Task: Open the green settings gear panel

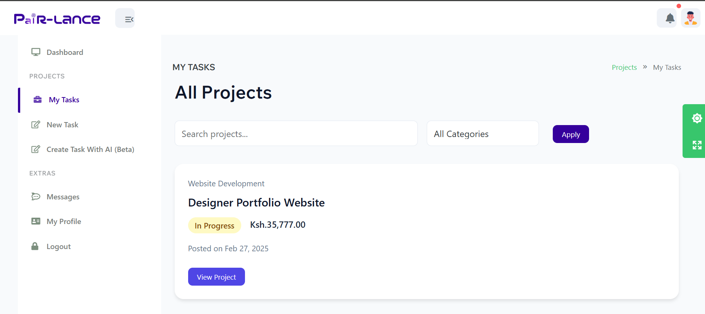Action: click(x=697, y=118)
